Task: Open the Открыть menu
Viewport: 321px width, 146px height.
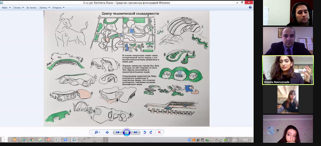Action: coord(58,7)
